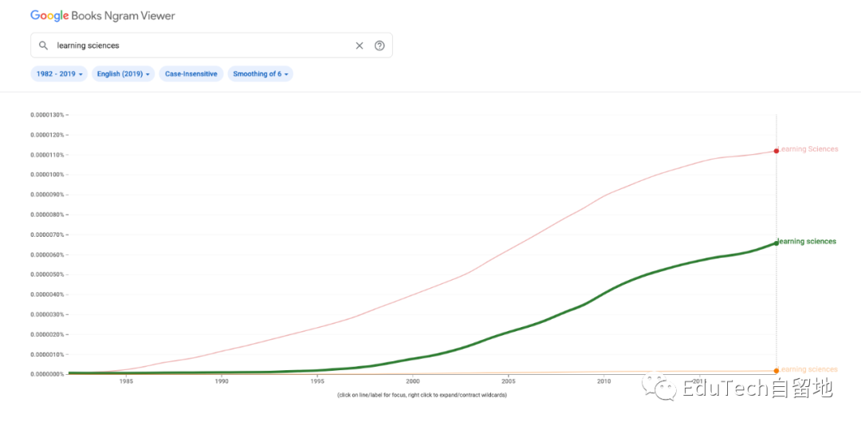The width and height of the screenshot is (861, 426).
Task: Open the Smoothing of 6 dropdown
Action: pos(260,74)
